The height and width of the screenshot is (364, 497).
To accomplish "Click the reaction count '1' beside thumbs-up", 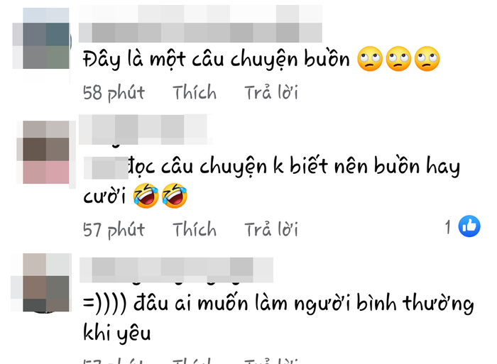I will [447, 227].
